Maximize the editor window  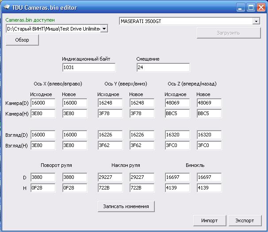251,8
